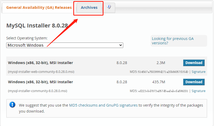Select the Select Operating System label

[x=27, y=38]
